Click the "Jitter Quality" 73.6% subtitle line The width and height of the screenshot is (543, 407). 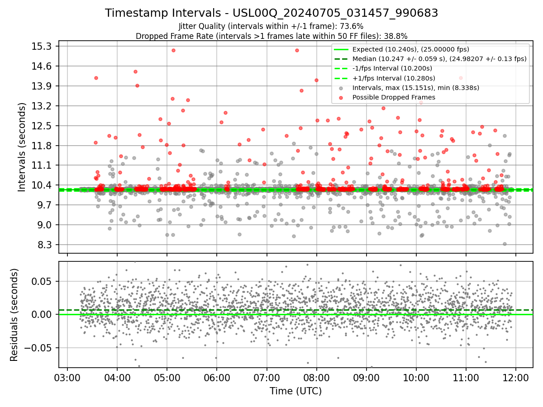click(x=271, y=27)
